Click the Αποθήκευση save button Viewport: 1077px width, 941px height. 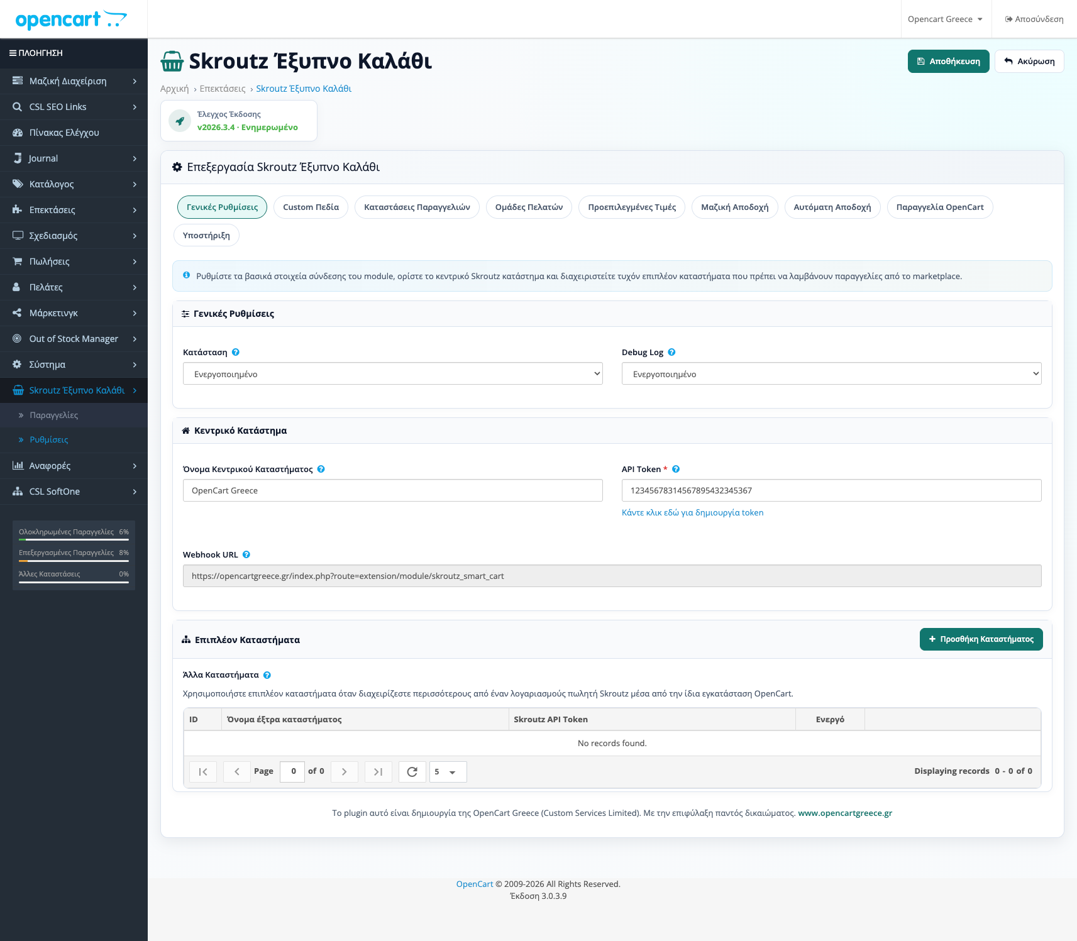(948, 62)
